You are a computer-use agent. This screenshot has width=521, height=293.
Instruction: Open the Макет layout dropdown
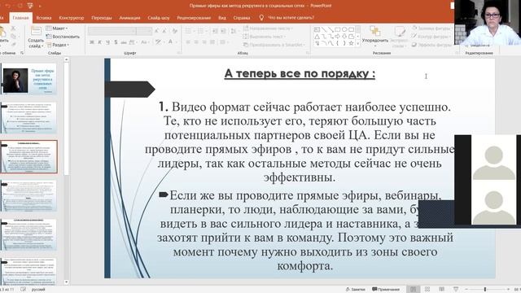pos(57,28)
